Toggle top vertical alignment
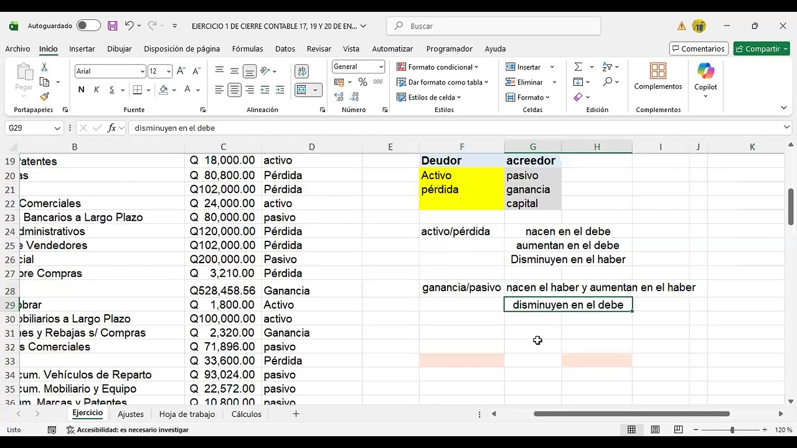The height and width of the screenshot is (448, 797). [219, 71]
